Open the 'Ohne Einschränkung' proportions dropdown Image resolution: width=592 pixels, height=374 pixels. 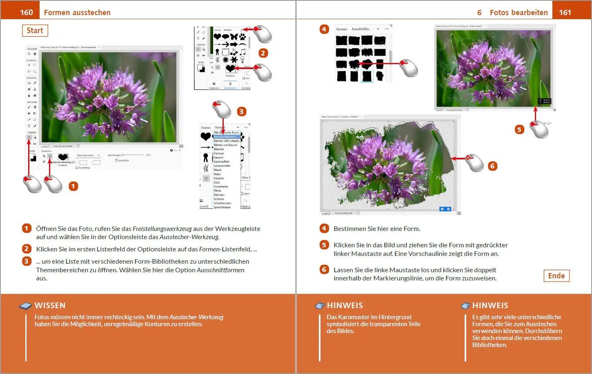pos(88,155)
